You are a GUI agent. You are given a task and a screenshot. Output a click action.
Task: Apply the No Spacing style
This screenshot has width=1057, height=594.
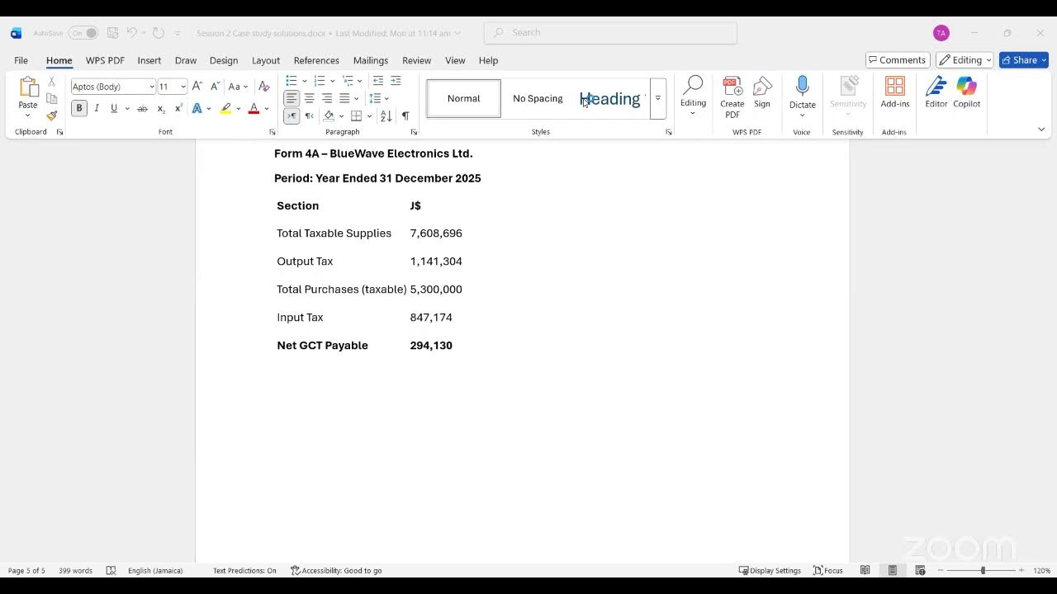(538, 98)
